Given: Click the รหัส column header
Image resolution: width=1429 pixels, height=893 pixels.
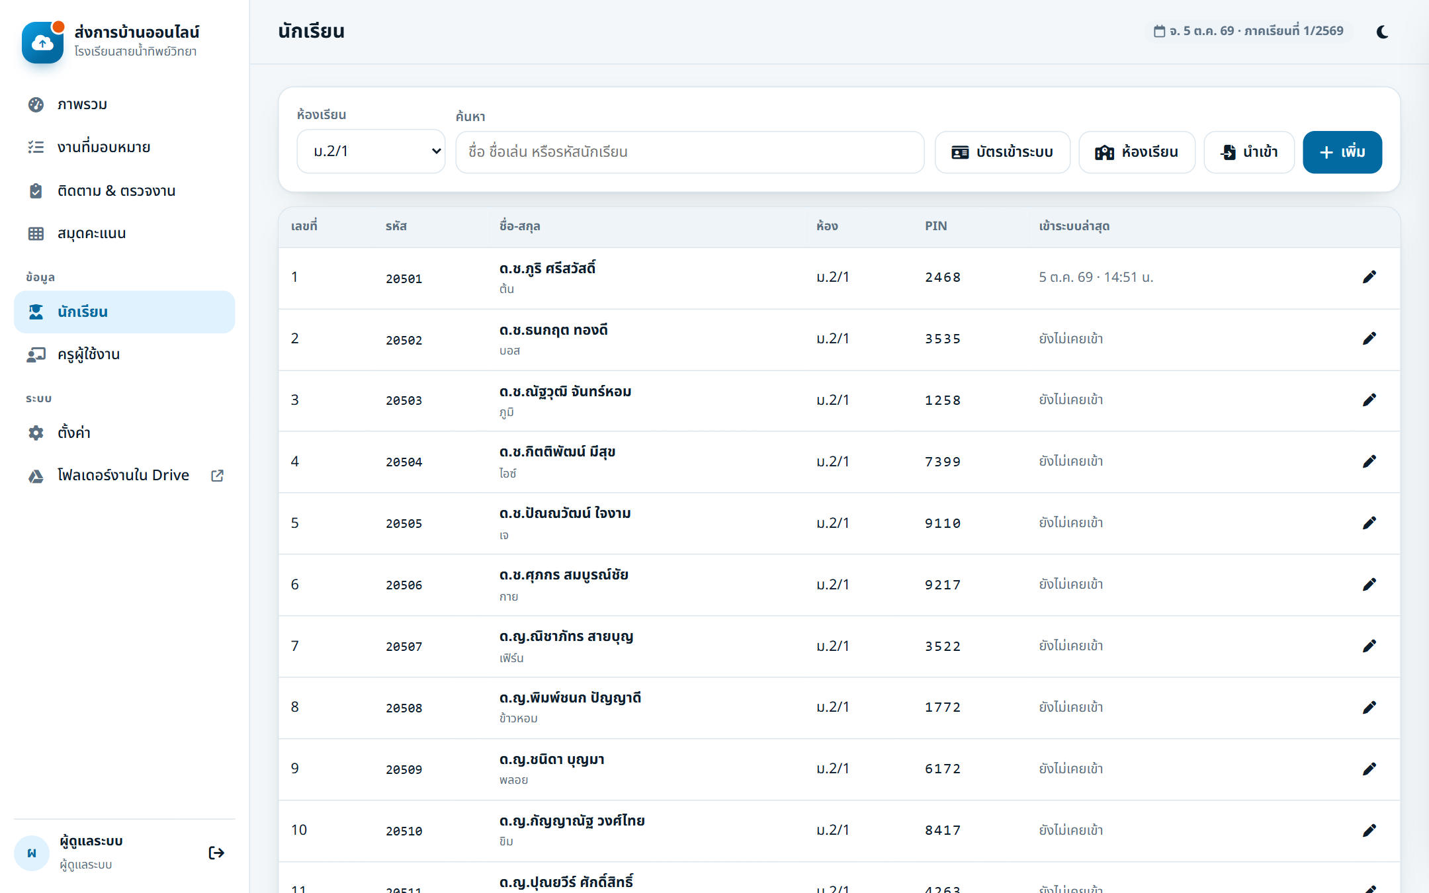Looking at the screenshot, I should click(x=396, y=226).
